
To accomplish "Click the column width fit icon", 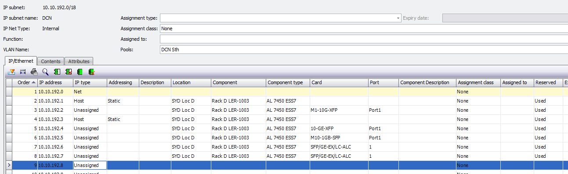I will 23,71.
